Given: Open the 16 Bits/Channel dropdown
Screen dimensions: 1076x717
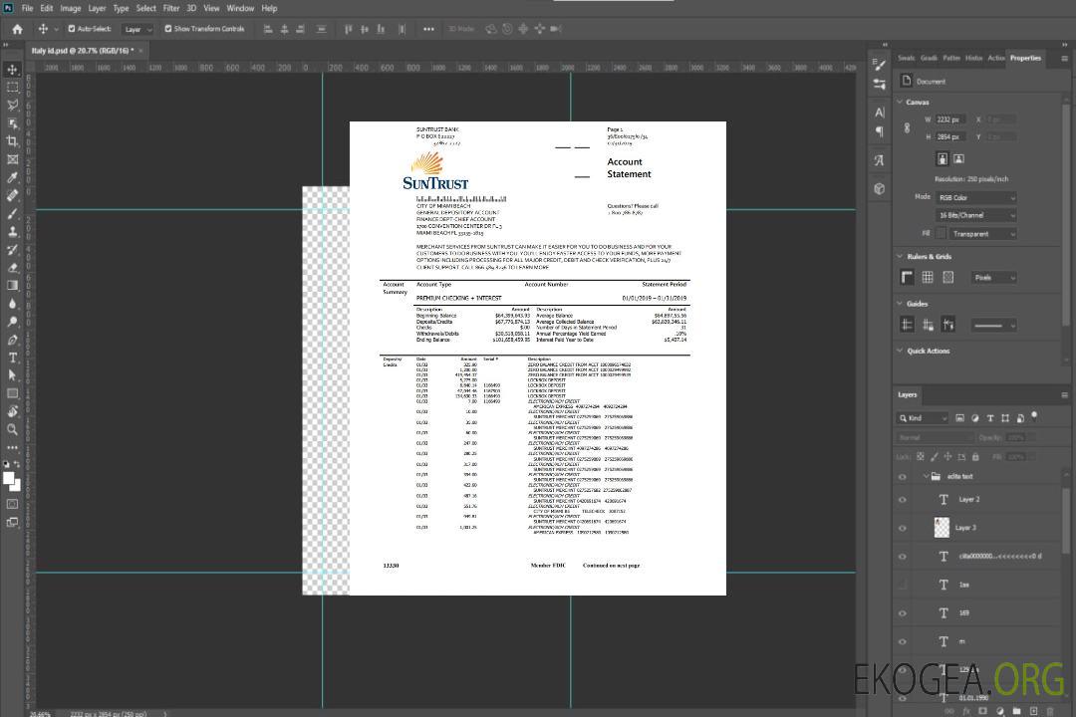Looking at the screenshot, I should click(x=975, y=215).
